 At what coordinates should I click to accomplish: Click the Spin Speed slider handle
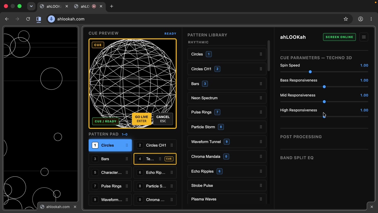[x=310, y=72]
